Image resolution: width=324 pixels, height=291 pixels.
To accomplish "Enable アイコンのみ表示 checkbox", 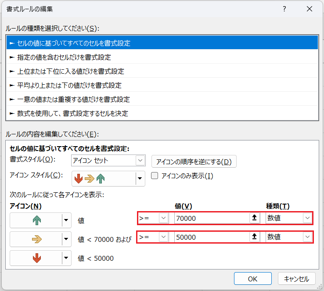I will 155,176.
